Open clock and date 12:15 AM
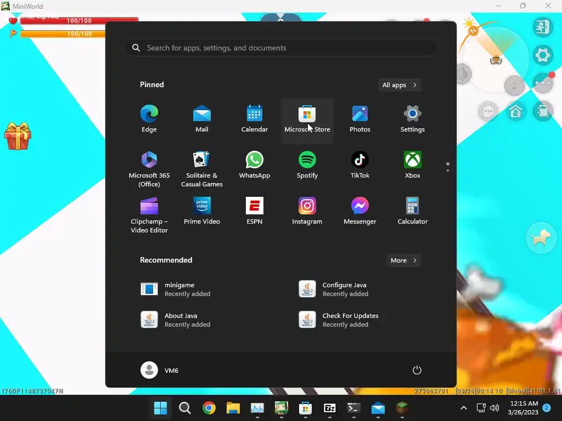 pos(523,408)
